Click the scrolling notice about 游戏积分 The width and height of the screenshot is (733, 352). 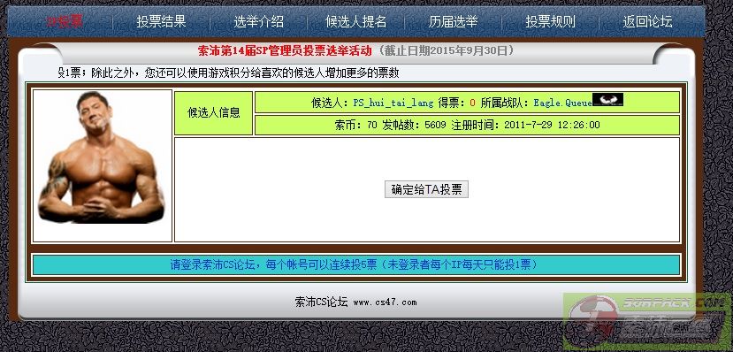(228, 73)
